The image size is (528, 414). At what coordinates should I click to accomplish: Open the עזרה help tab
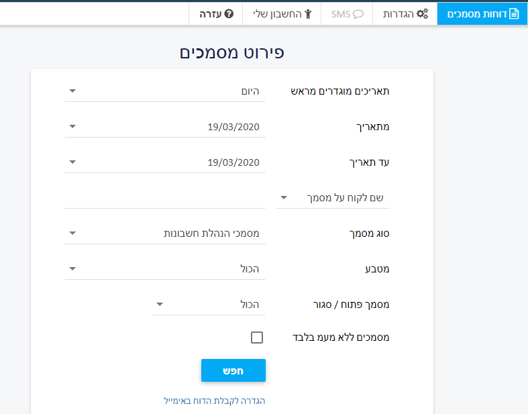(216, 14)
